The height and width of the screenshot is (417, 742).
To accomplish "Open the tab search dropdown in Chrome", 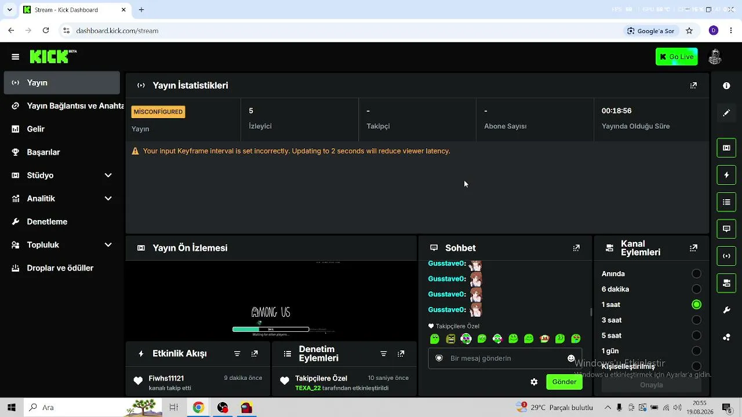I will pos(9,10).
